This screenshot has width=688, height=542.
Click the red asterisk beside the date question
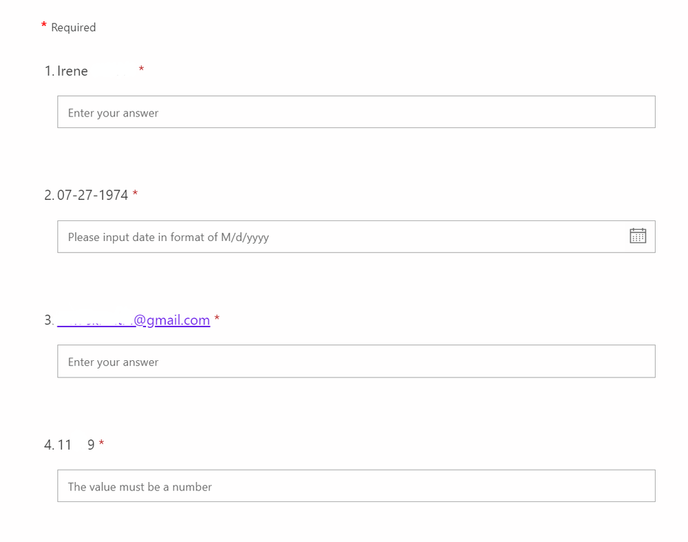[135, 194]
